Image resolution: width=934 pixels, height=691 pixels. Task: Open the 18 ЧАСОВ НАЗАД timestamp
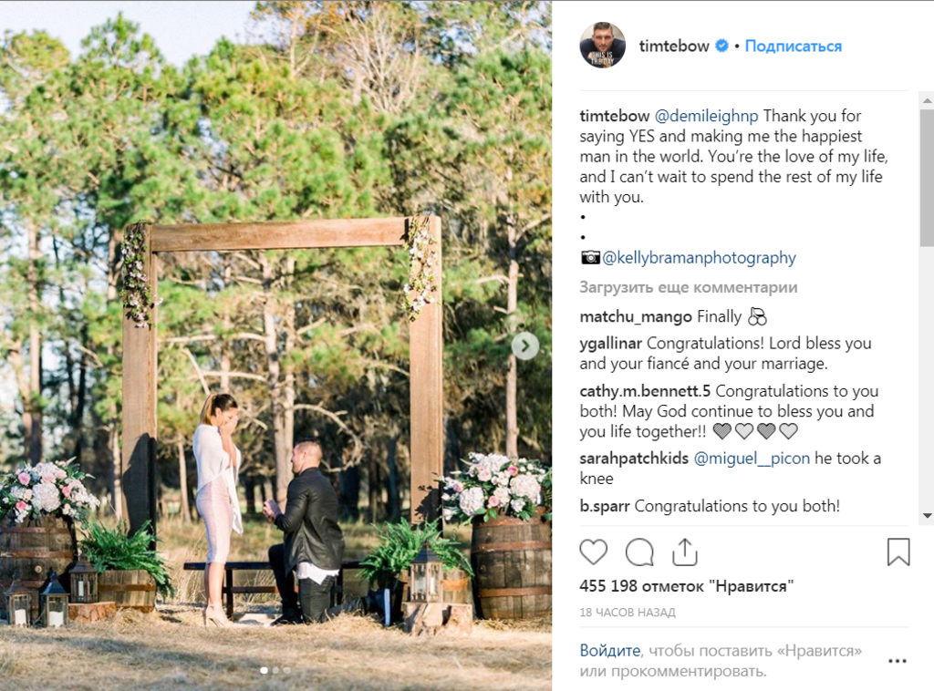[x=628, y=613]
